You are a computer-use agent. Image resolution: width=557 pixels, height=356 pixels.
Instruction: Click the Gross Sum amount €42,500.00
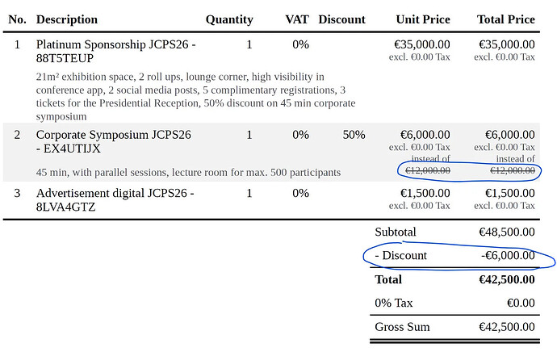[506, 327]
